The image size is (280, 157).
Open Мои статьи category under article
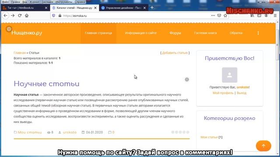(x=30, y=132)
